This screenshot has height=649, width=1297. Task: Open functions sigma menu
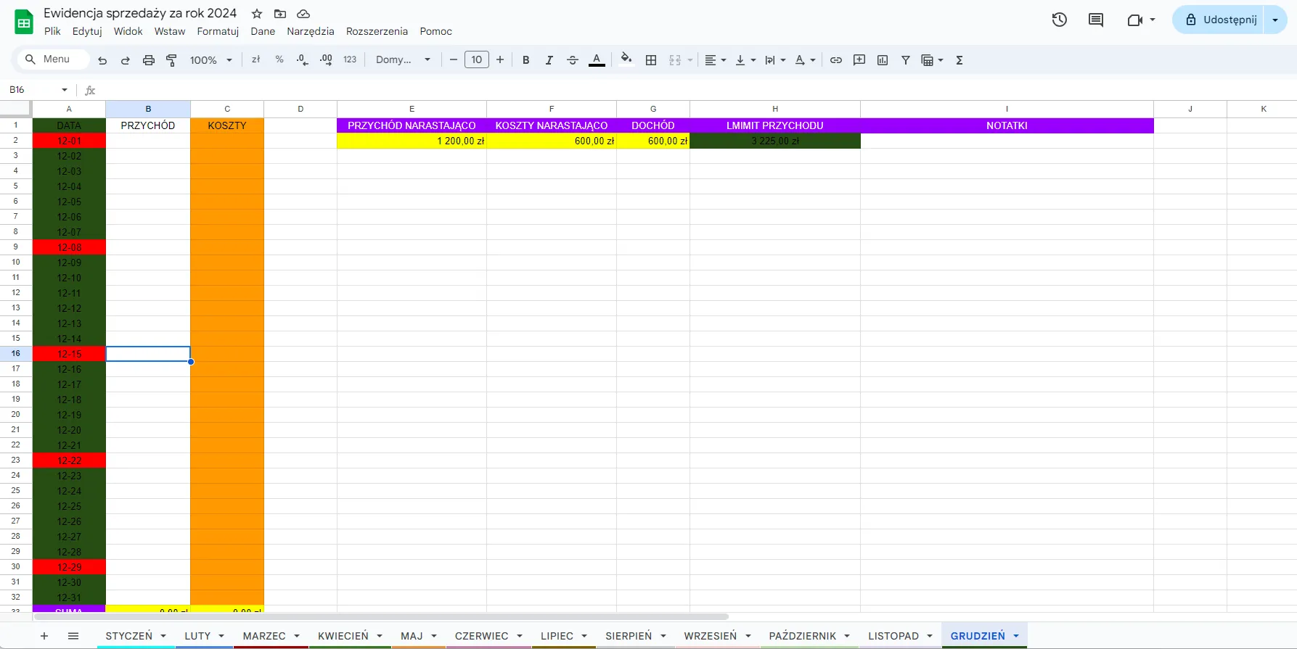pyautogui.click(x=960, y=60)
